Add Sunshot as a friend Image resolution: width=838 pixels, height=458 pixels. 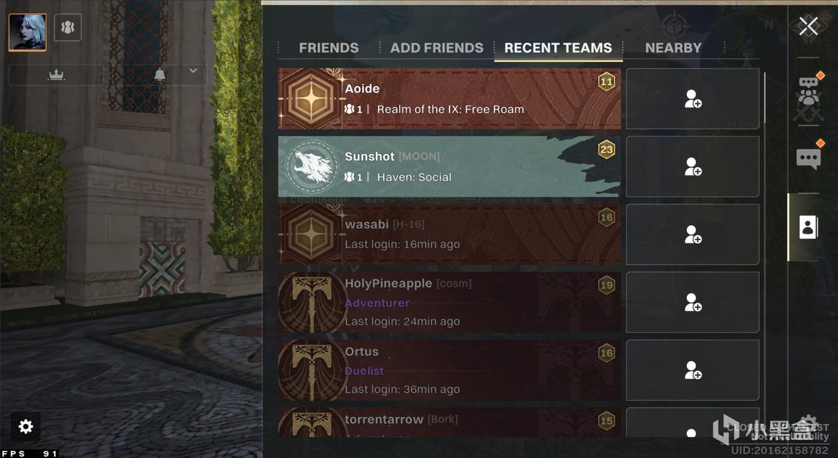coord(693,166)
